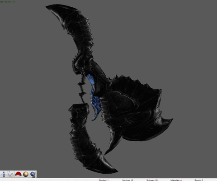
Task: Click the Meshes: 10 status entry
Action: click(x=128, y=180)
